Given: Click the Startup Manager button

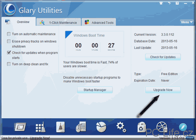Looking at the screenshot, I should click(x=95, y=90).
